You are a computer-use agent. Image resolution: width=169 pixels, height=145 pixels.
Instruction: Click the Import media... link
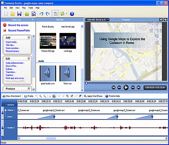[12, 42]
